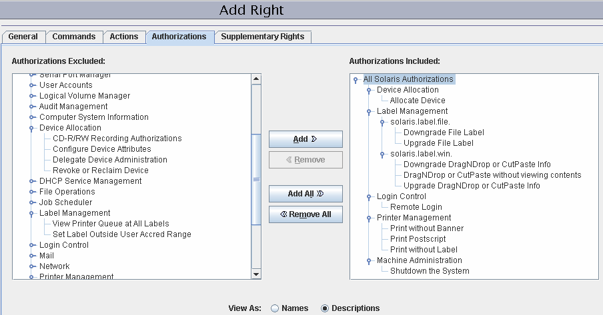Screen dimensions: 603x315
Task: Select CD-R/RW Recording Authorizations item
Action: [117, 139]
